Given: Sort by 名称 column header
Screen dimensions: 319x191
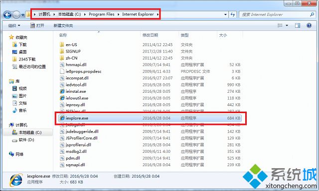Looking at the screenshot, I should (63, 35).
